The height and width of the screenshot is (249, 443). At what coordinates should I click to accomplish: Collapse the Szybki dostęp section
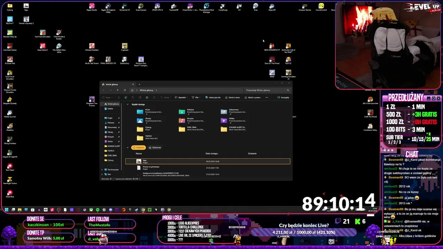pos(127,104)
